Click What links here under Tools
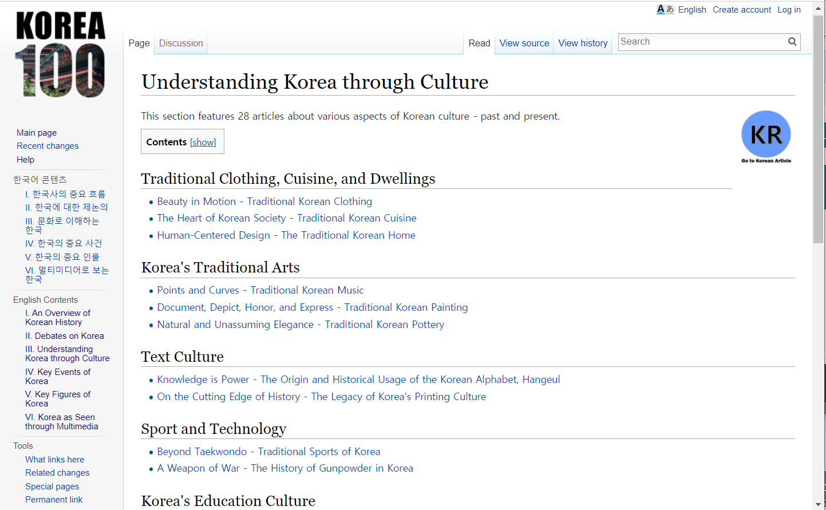 54,460
